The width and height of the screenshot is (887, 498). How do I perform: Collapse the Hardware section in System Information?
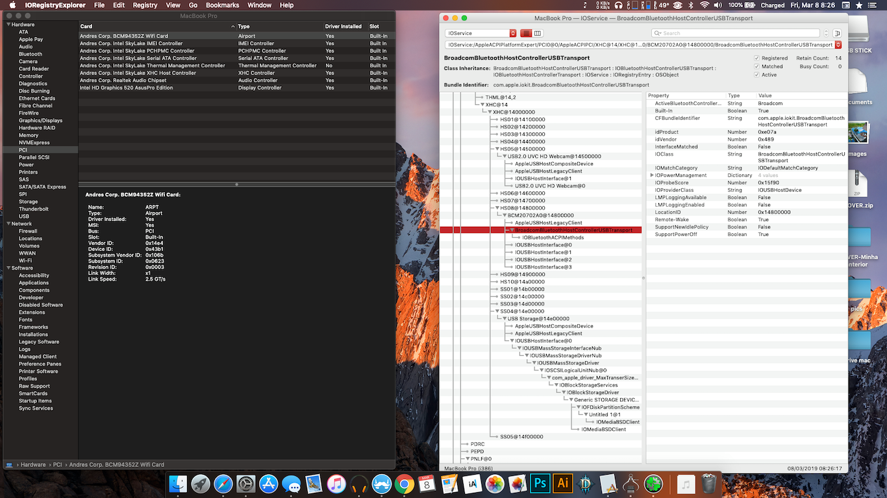tap(8, 25)
